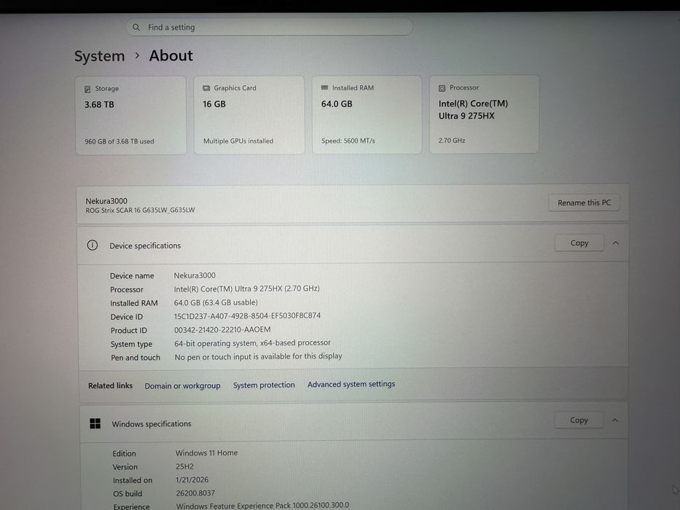The image size is (680, 510).
Task: Open the Installed RAM info card
Action: pyautogui.click(x=367, y=114)
